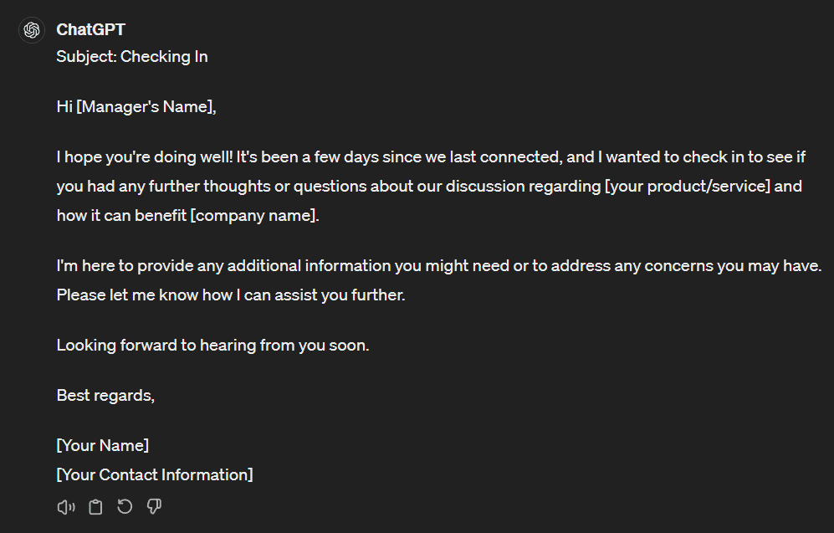This screenshot has width=834, height=533.
Task: Click the [Your Name] signature placeholder
Action: pos(103,445)
